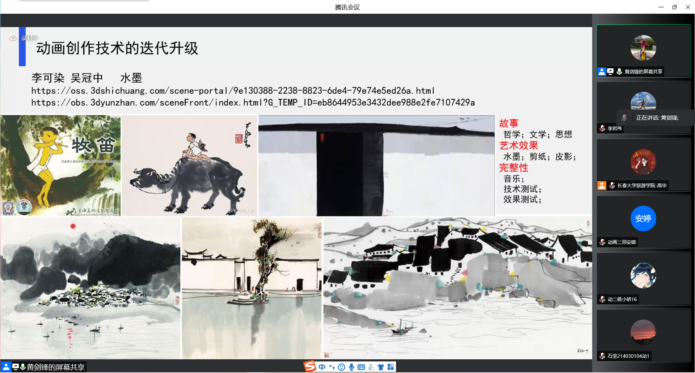The image size is (695, 373).
Task: Click name 李可染 on slide
Action: click(x=48, y=78)
